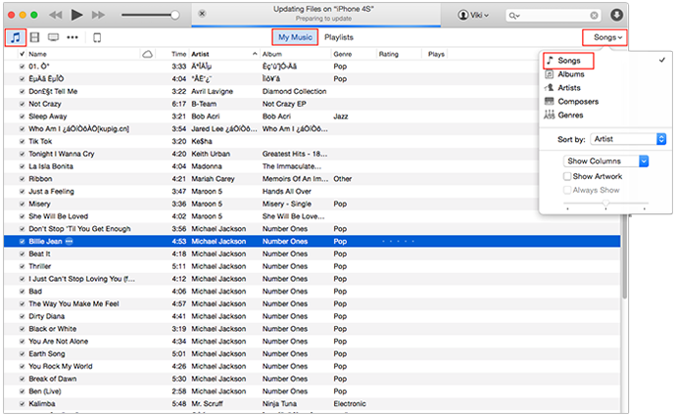Uncheck the Thriller song checkbox
The height and width of the screenshot is (415, 676).
click(x=22, y=266)
